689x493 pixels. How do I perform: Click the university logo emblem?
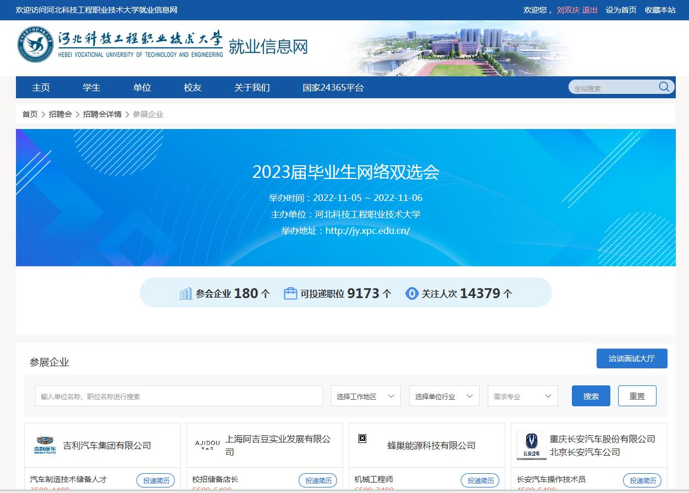[35, 44]
